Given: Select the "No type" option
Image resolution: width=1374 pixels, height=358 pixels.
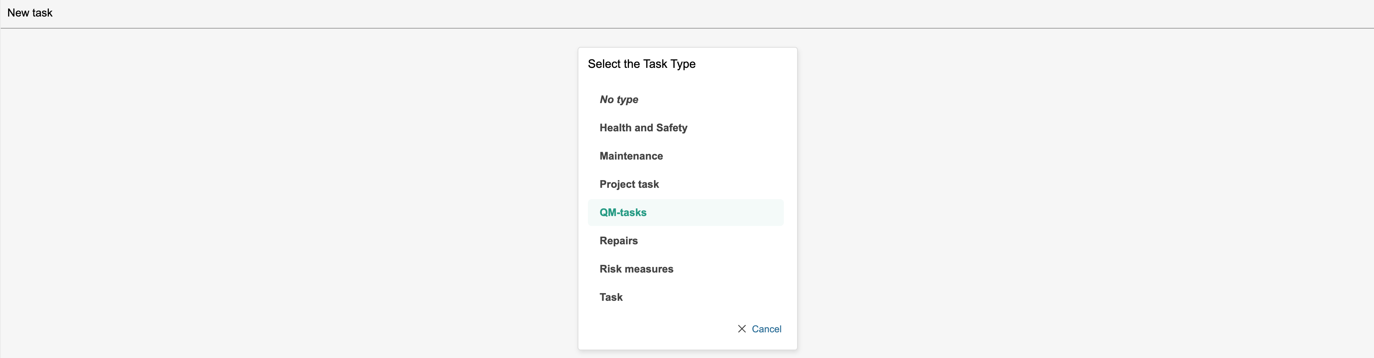Looking at the screenshot, I should pyautogui.click(x=619, y=100).
